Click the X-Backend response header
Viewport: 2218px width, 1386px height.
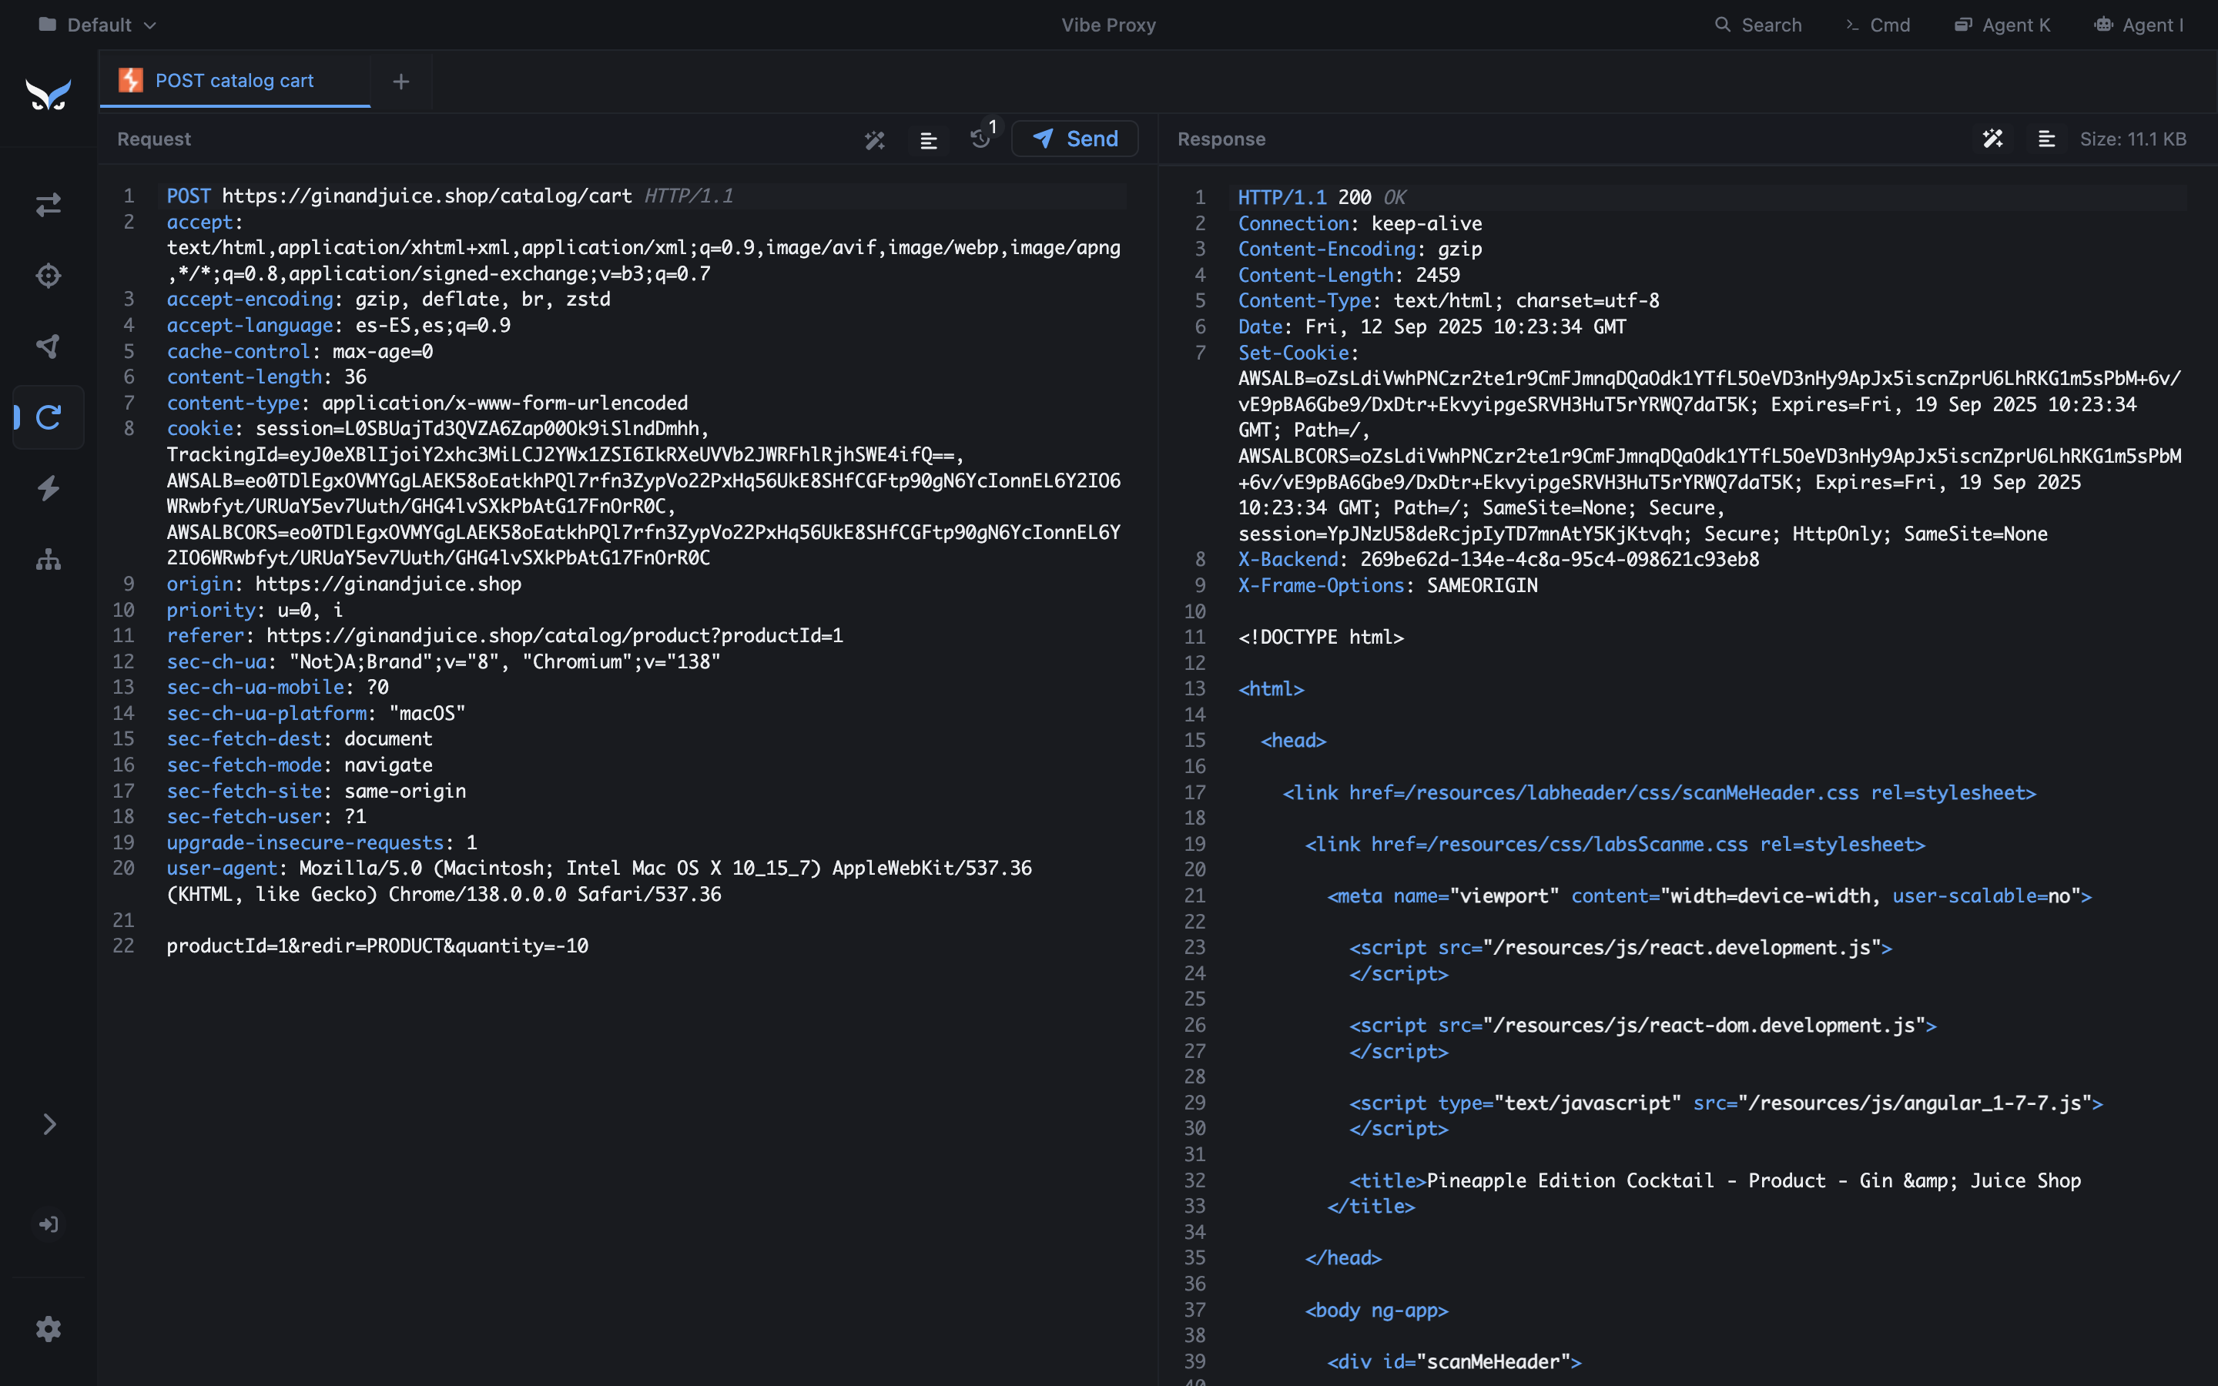1499,559
